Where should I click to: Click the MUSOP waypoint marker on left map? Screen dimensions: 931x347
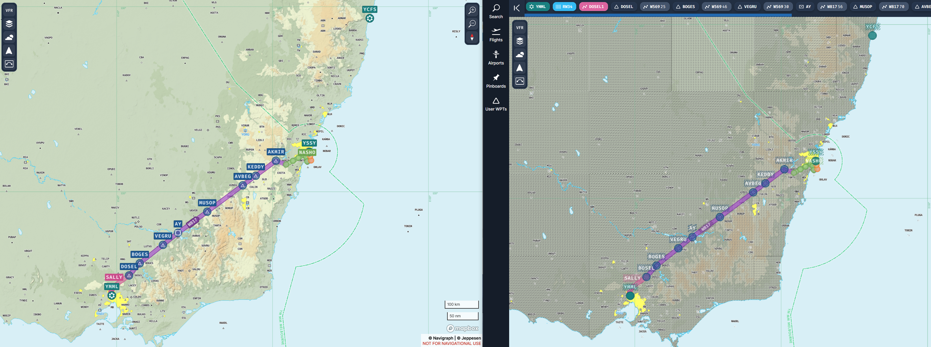tap(207, 212)
